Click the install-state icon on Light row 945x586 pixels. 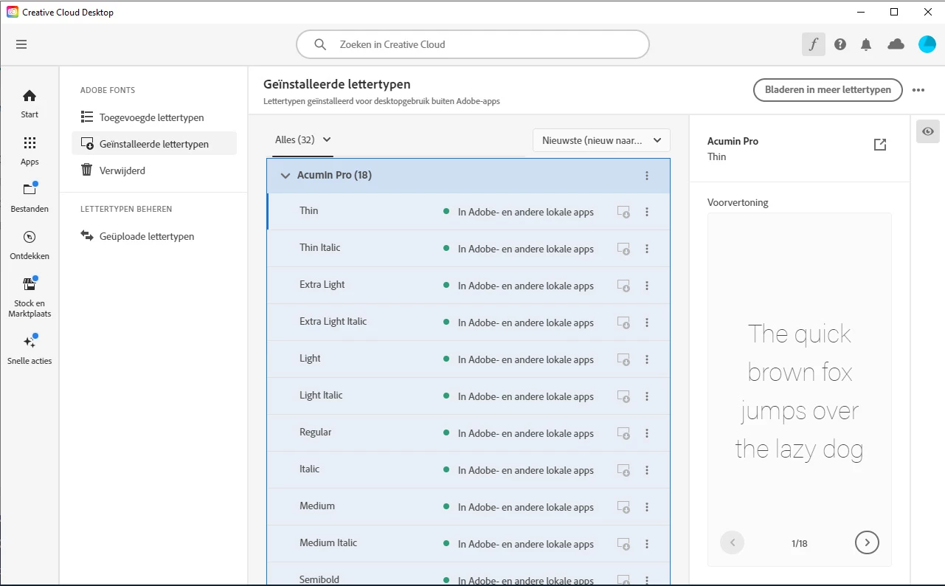pos(623,359)
